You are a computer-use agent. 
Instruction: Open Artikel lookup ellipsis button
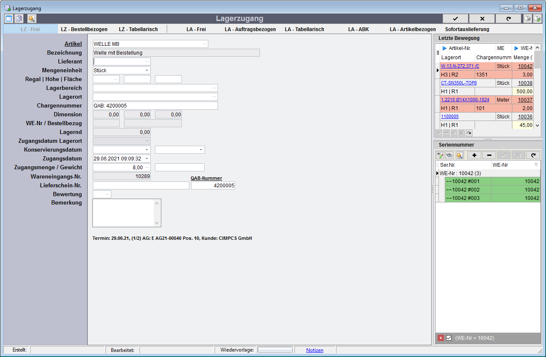[x=205, y=44]
